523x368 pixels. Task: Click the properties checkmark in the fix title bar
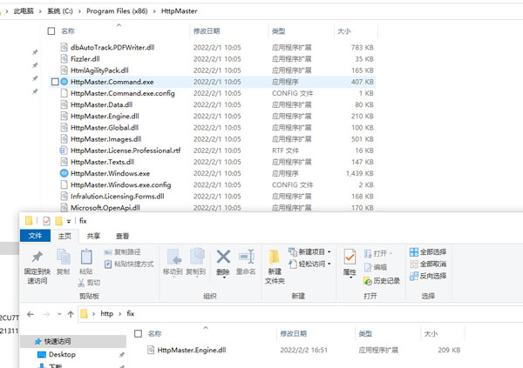coord(46,220)
